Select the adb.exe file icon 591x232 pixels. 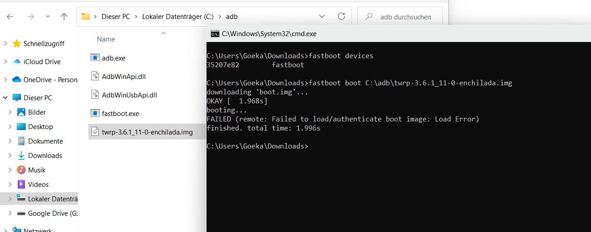95,58
